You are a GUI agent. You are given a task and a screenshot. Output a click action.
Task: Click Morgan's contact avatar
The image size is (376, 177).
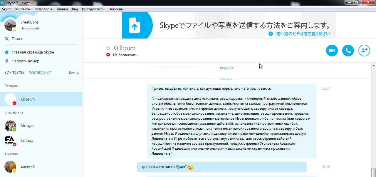10,126
